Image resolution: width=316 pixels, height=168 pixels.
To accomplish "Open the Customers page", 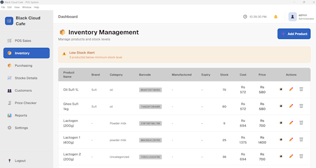I will (26, 90).
